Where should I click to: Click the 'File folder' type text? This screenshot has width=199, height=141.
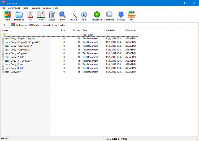pyautogui.click(x=88, y=35)
